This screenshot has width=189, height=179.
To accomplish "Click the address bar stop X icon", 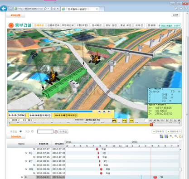I will 58,9.
